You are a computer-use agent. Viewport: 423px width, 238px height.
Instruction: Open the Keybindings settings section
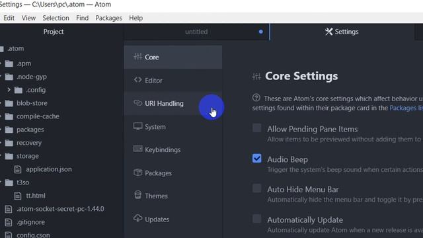click(x=173, y=150)
